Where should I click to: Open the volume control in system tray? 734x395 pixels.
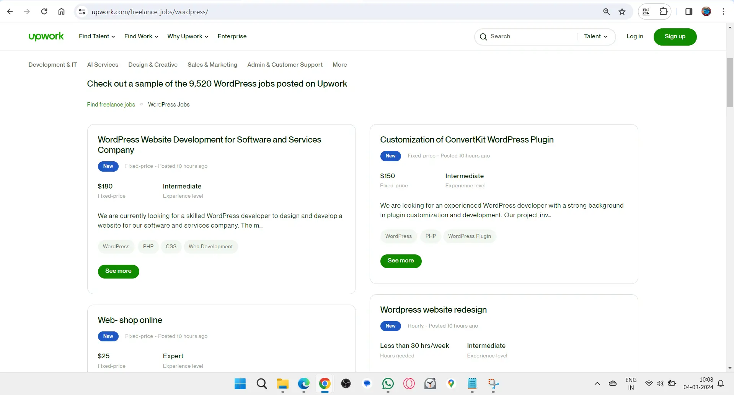660,384
